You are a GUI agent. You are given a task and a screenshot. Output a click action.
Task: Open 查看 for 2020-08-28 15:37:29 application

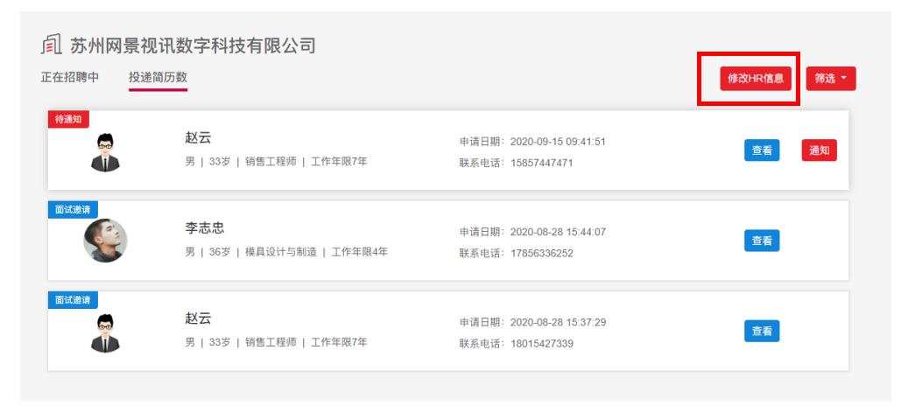pyautogui.click(x=762, y=331)
